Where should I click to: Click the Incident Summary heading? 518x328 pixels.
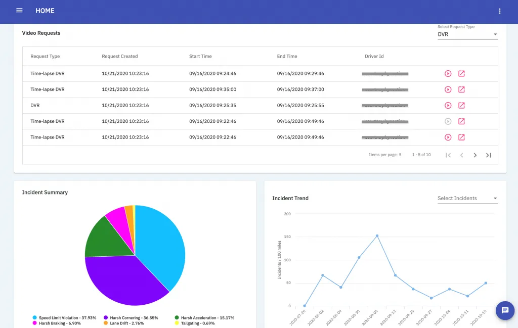45,193
